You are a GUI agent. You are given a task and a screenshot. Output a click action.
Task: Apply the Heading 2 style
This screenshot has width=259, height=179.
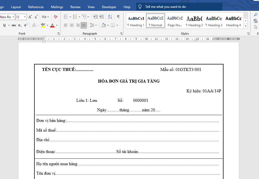(x=194, y=21)
